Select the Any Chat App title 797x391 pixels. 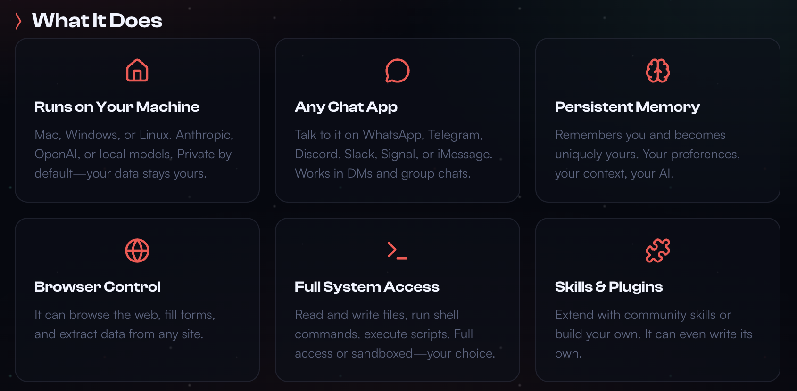point(346,107)
